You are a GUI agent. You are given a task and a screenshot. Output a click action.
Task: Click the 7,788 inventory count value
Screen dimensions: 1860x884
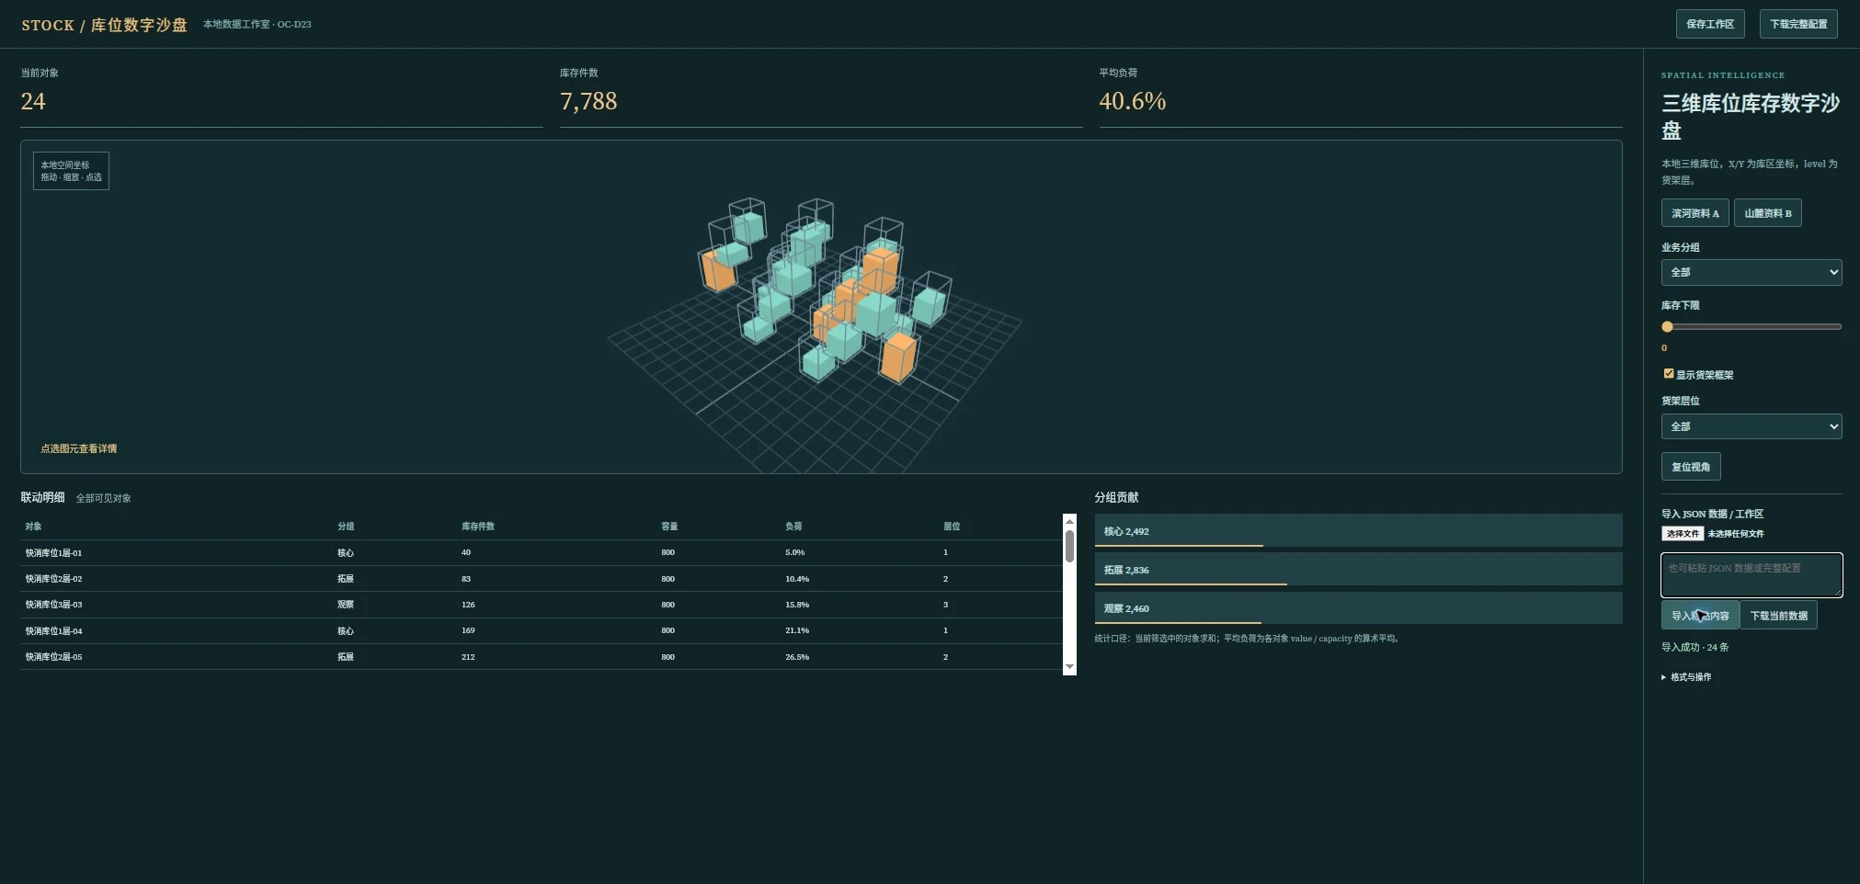(588, 101)
